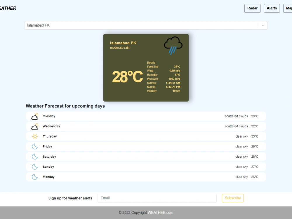Click the WEATHER.com footer link
Screen dimensions: 292x219
pos(160,213)
